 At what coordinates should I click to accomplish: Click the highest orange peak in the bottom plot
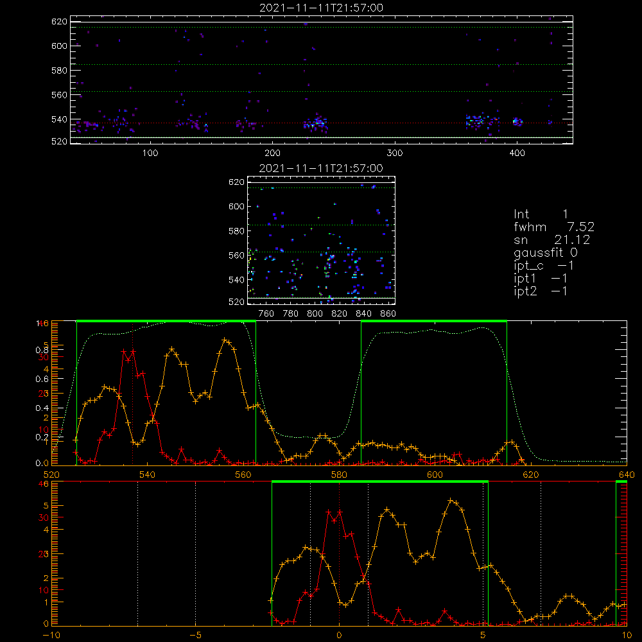pyautogui.click(x=451, y=500)
